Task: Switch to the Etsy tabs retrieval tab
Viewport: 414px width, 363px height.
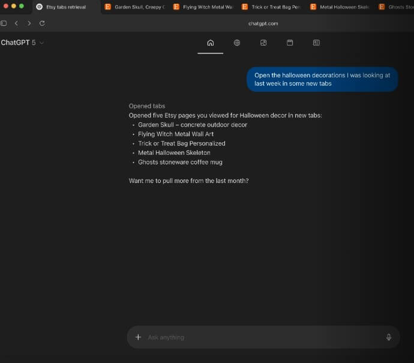Action: (x=66, y=7)
